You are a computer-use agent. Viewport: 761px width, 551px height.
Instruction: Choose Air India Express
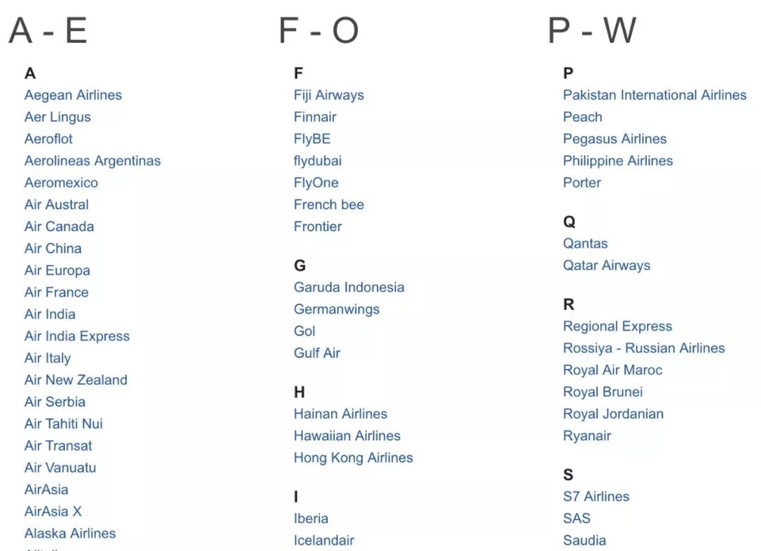click(x=78, y=336)
